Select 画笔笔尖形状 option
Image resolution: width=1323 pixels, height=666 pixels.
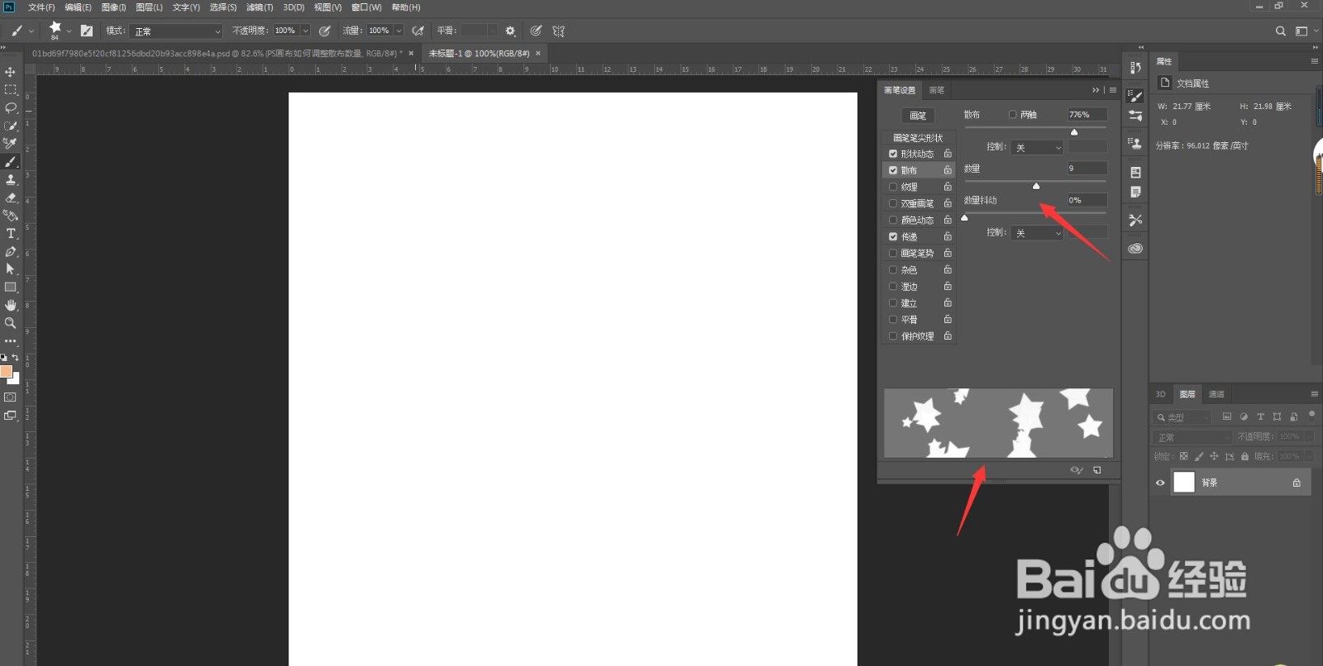(x=918, y=138)
